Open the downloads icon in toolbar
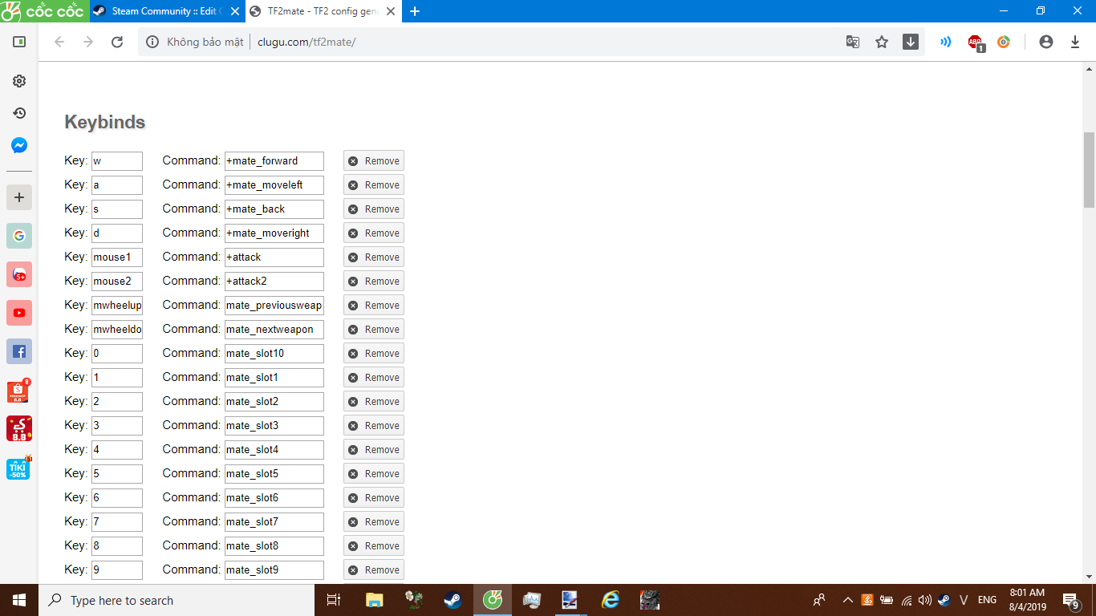 [1075, 42]
